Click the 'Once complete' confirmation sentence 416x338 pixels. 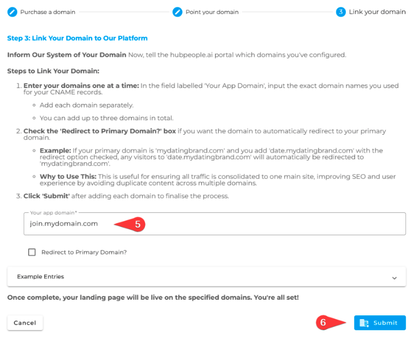(x=153, y=298)
